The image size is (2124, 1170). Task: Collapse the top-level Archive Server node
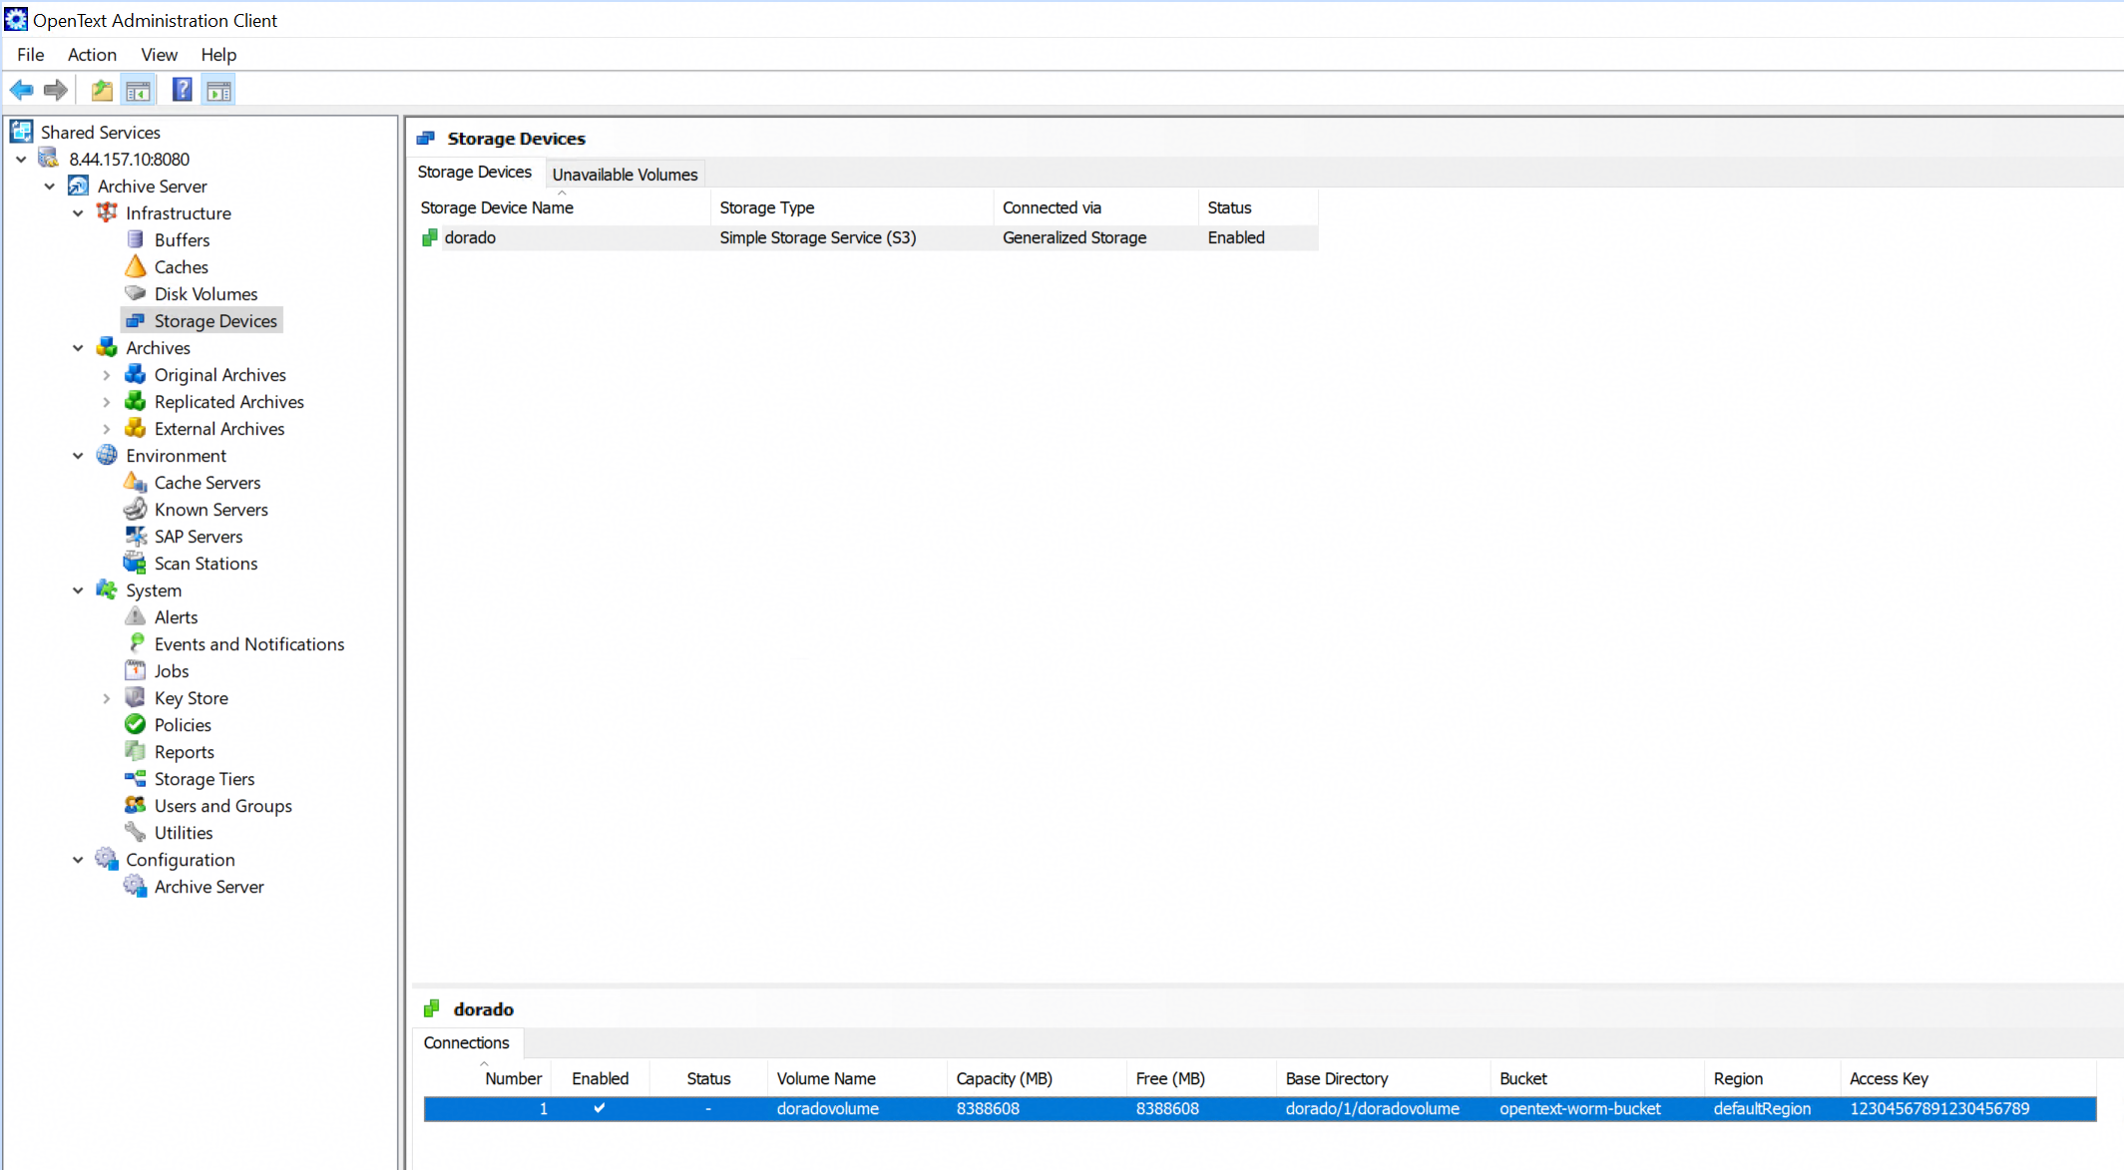click(50, 186)
